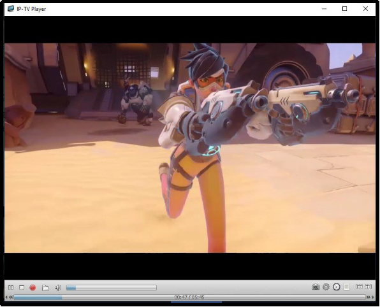Mute audio via the speaker icon
Screen dimensions: 380x307
(x=58, y=287)
